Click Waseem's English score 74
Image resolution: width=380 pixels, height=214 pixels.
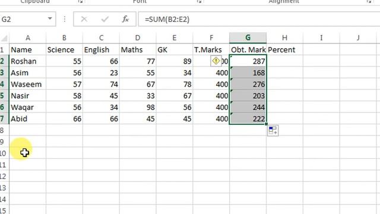click(101, 84)
